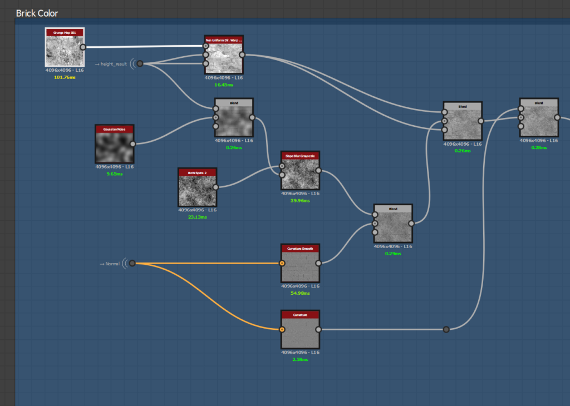The width and height of the screenshot is (570, 406).
Task: Click the 23.13ms timing label
Action: (x=198, y=217)
